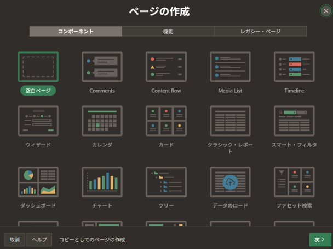Pick the ツリー tree icon
This screenshot has width=333, height=249.
click(x=166, y=182)
